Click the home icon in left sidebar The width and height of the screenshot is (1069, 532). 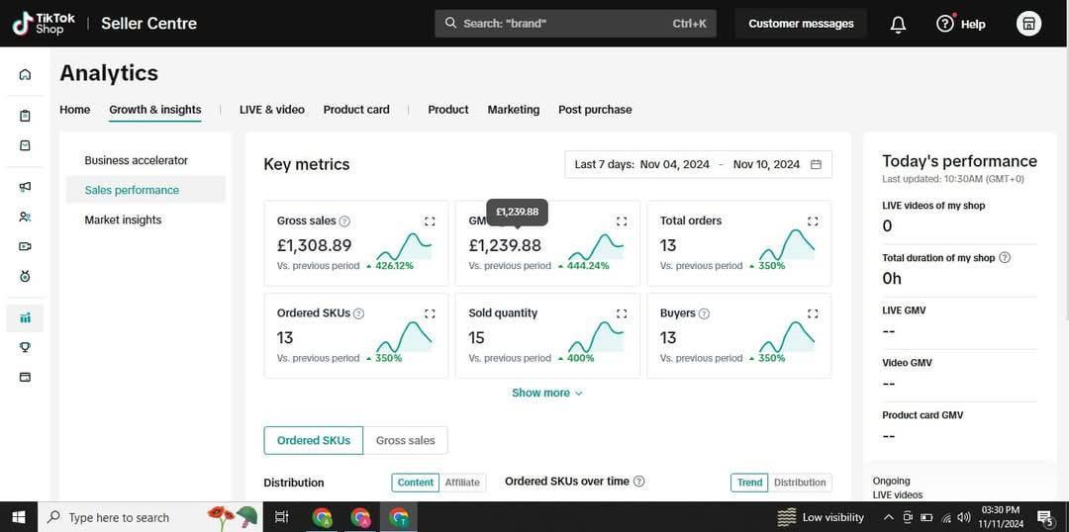pos(25,74)
